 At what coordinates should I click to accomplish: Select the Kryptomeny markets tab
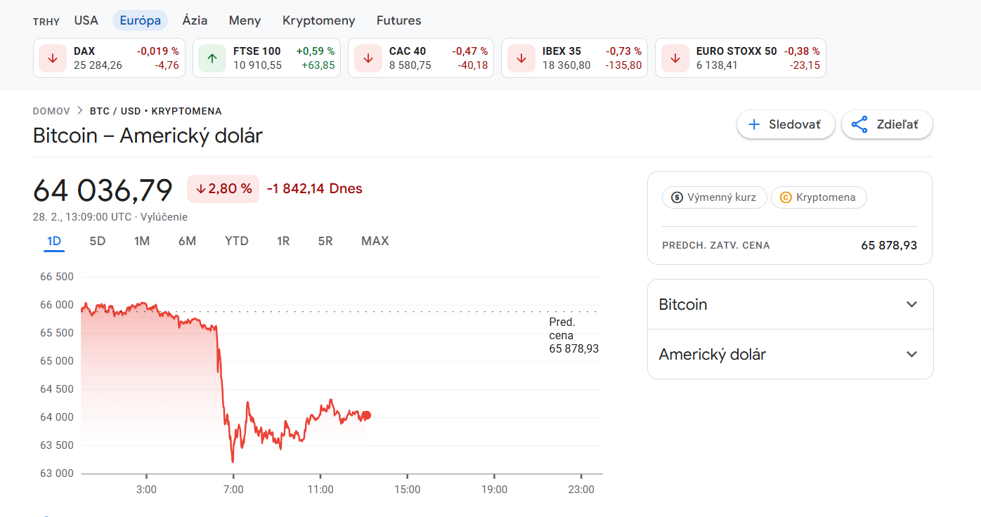click(318, 20)
